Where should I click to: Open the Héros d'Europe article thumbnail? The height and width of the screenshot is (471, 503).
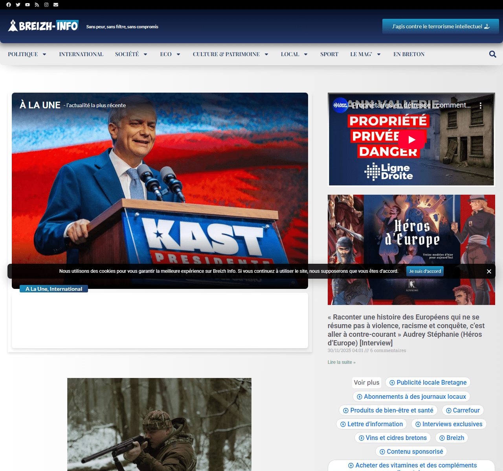[x=411, y=235]
